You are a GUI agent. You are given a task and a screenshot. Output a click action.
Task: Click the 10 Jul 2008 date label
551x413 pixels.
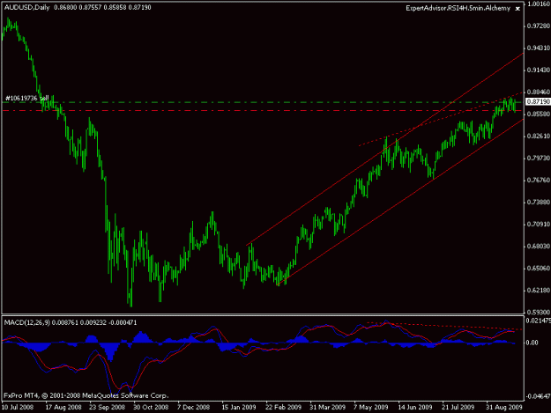click(18, 408)
